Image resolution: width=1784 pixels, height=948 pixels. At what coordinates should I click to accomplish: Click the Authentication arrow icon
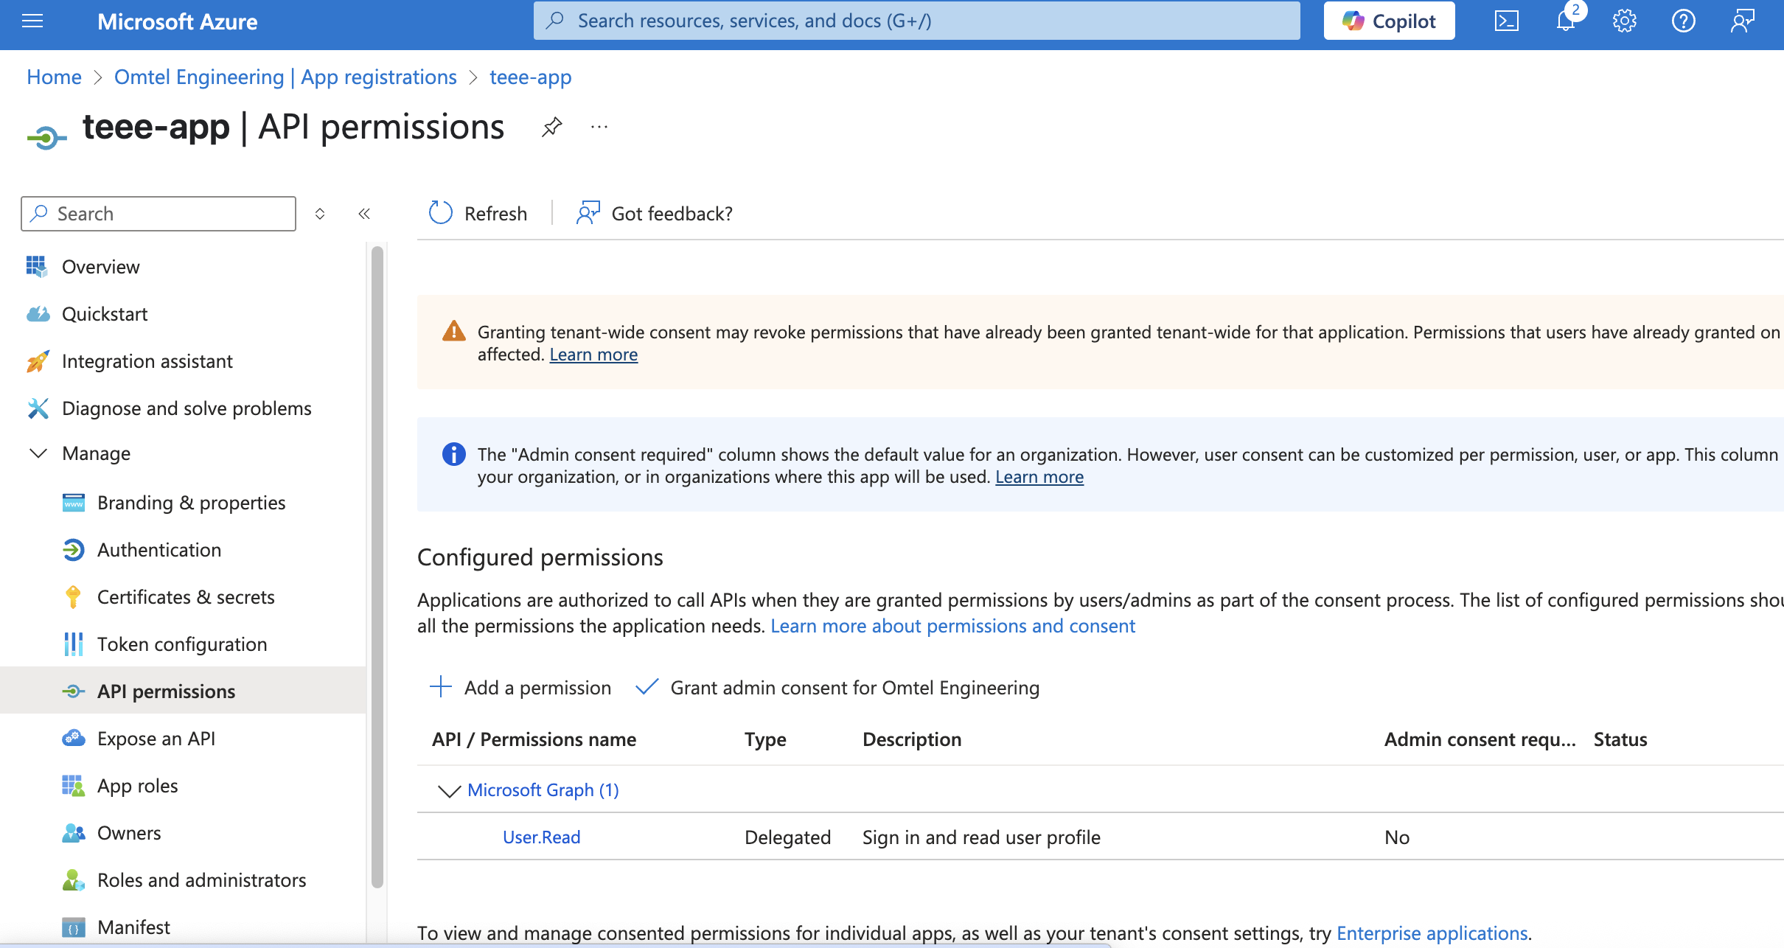[x=73, y=550]
